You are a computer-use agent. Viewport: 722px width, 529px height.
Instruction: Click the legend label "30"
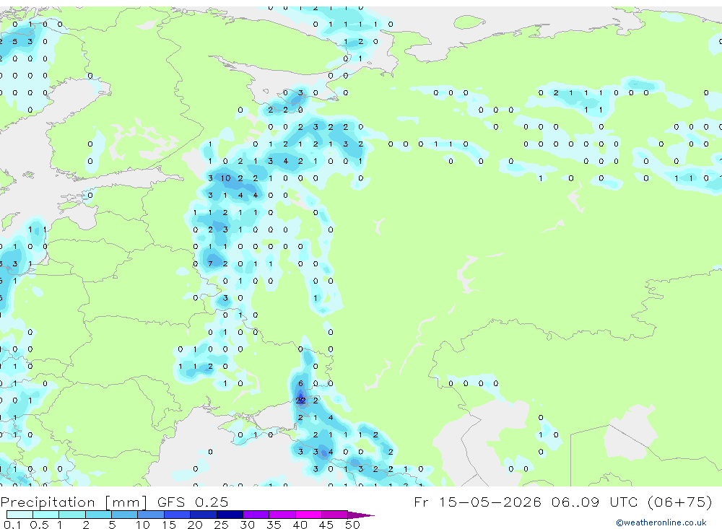pyautogui.click(x=248, y=525)
